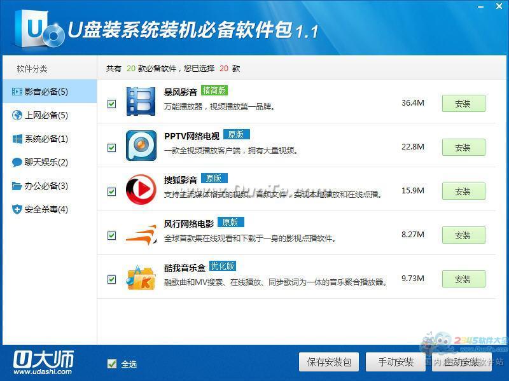Open the 聊天娱乐(2) category
The image size is (509, 381).
click(x=46, y=162)
